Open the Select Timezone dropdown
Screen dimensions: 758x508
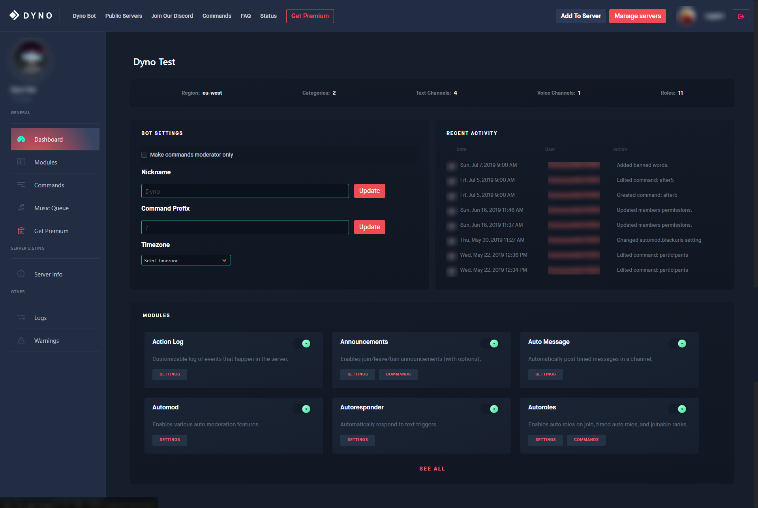[186, 260]
